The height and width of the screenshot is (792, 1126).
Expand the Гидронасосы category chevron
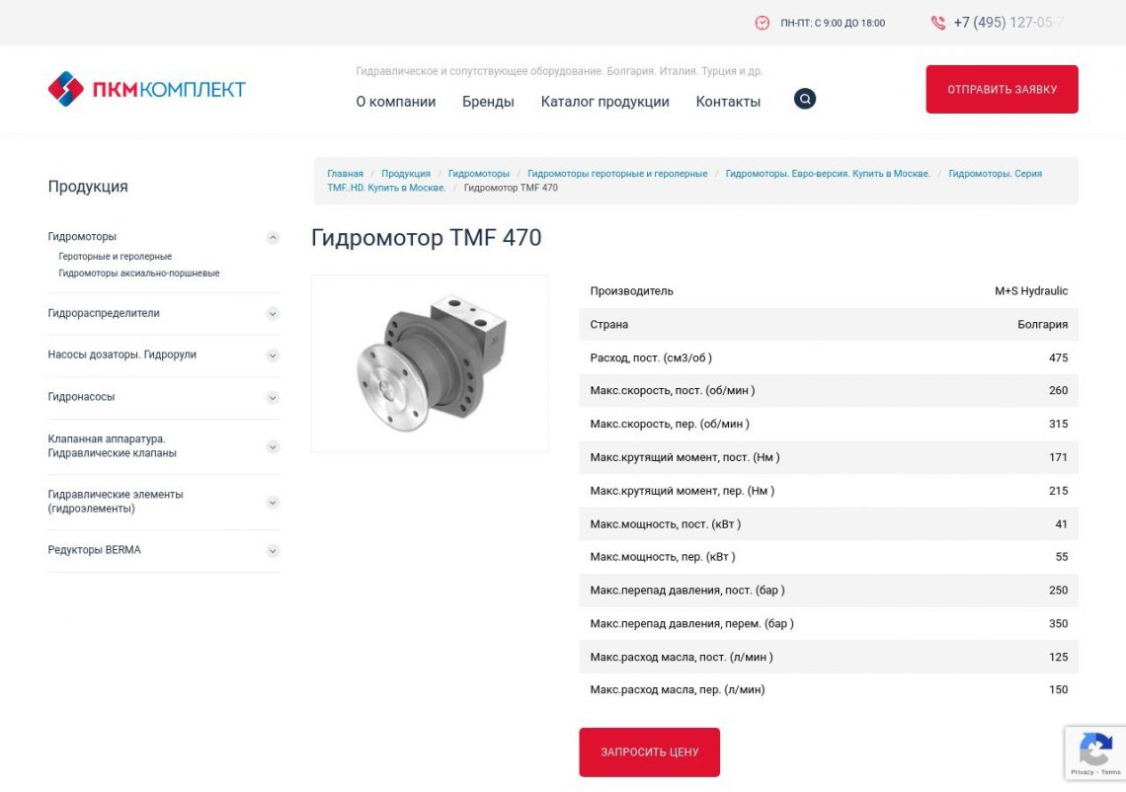coord(273,398)
